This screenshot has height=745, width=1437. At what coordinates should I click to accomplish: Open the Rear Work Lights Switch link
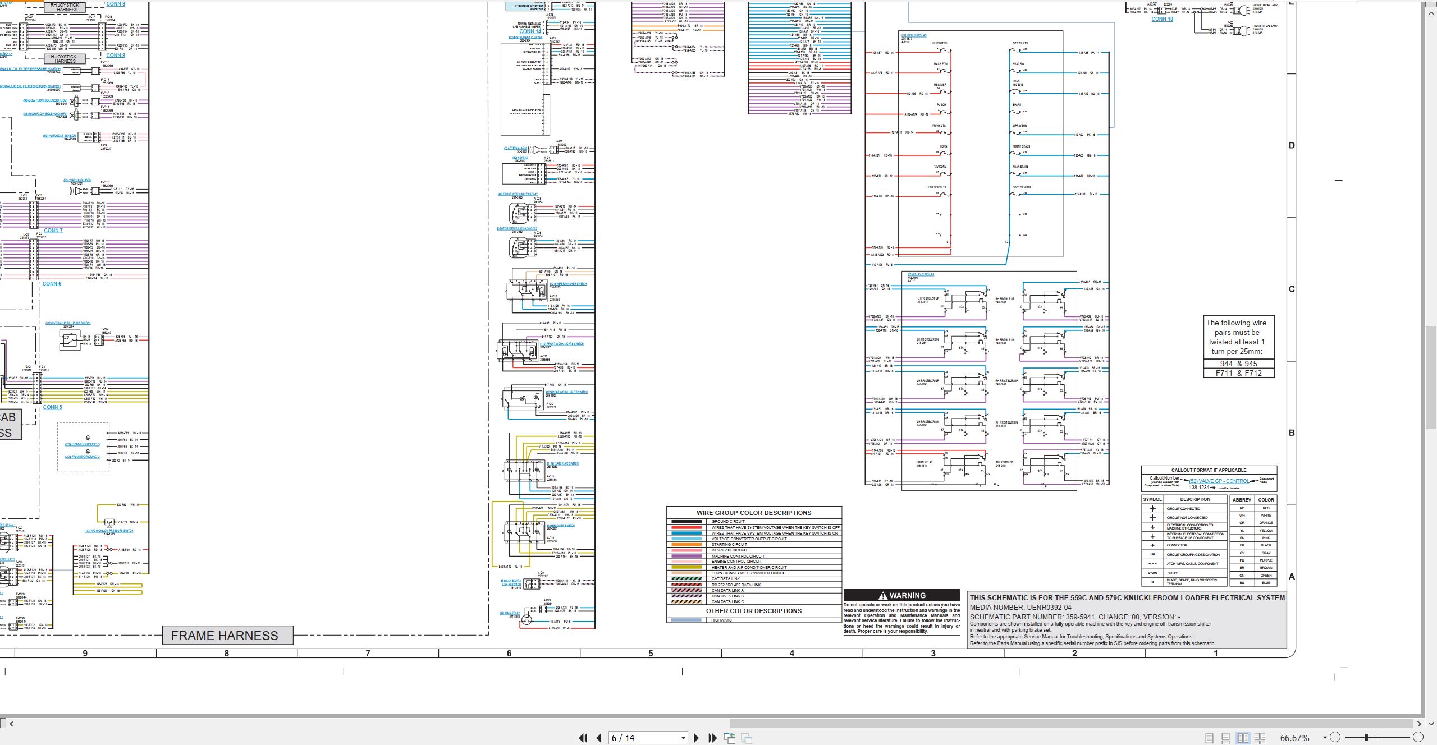click(x=566, y=392)
